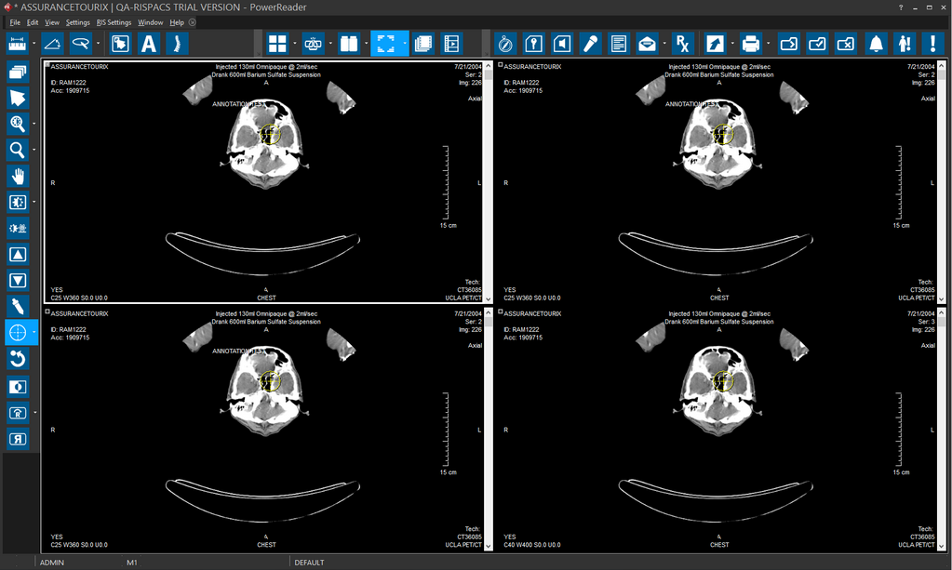Activate the text annotation tool
The height and width of the screenshot is (570, 952).
pyautogui.click(x=148, y=44)
